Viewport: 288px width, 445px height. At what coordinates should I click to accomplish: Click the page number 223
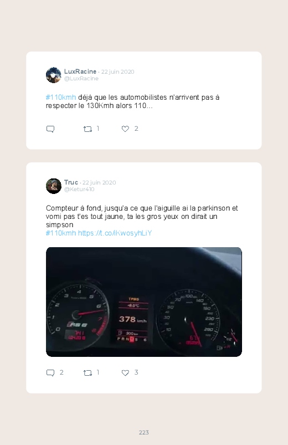(x=144, y=432)
